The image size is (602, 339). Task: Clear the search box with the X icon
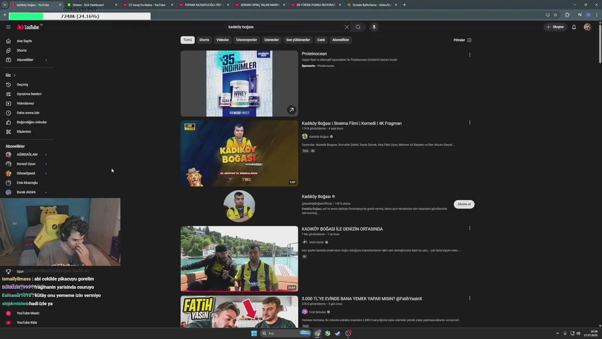[347, 27]
